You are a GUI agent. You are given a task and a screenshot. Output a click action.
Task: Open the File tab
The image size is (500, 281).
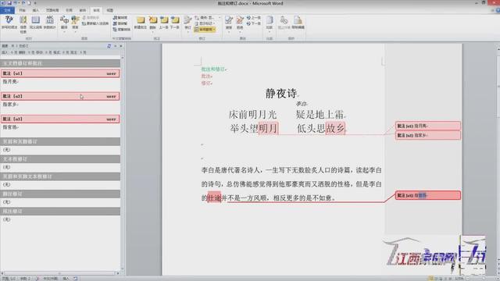[7, 10]
